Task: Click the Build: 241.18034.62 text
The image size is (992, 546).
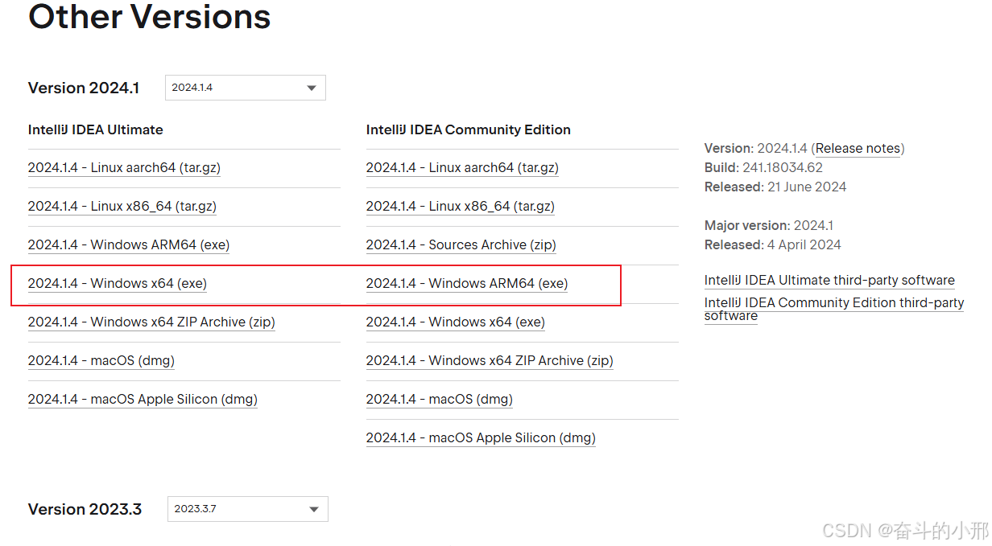Action: tap(763, 168)
